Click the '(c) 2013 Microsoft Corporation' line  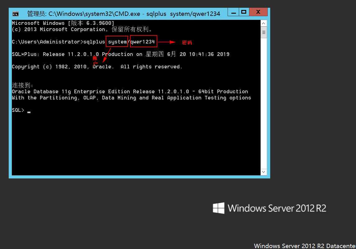coord(82,30)
